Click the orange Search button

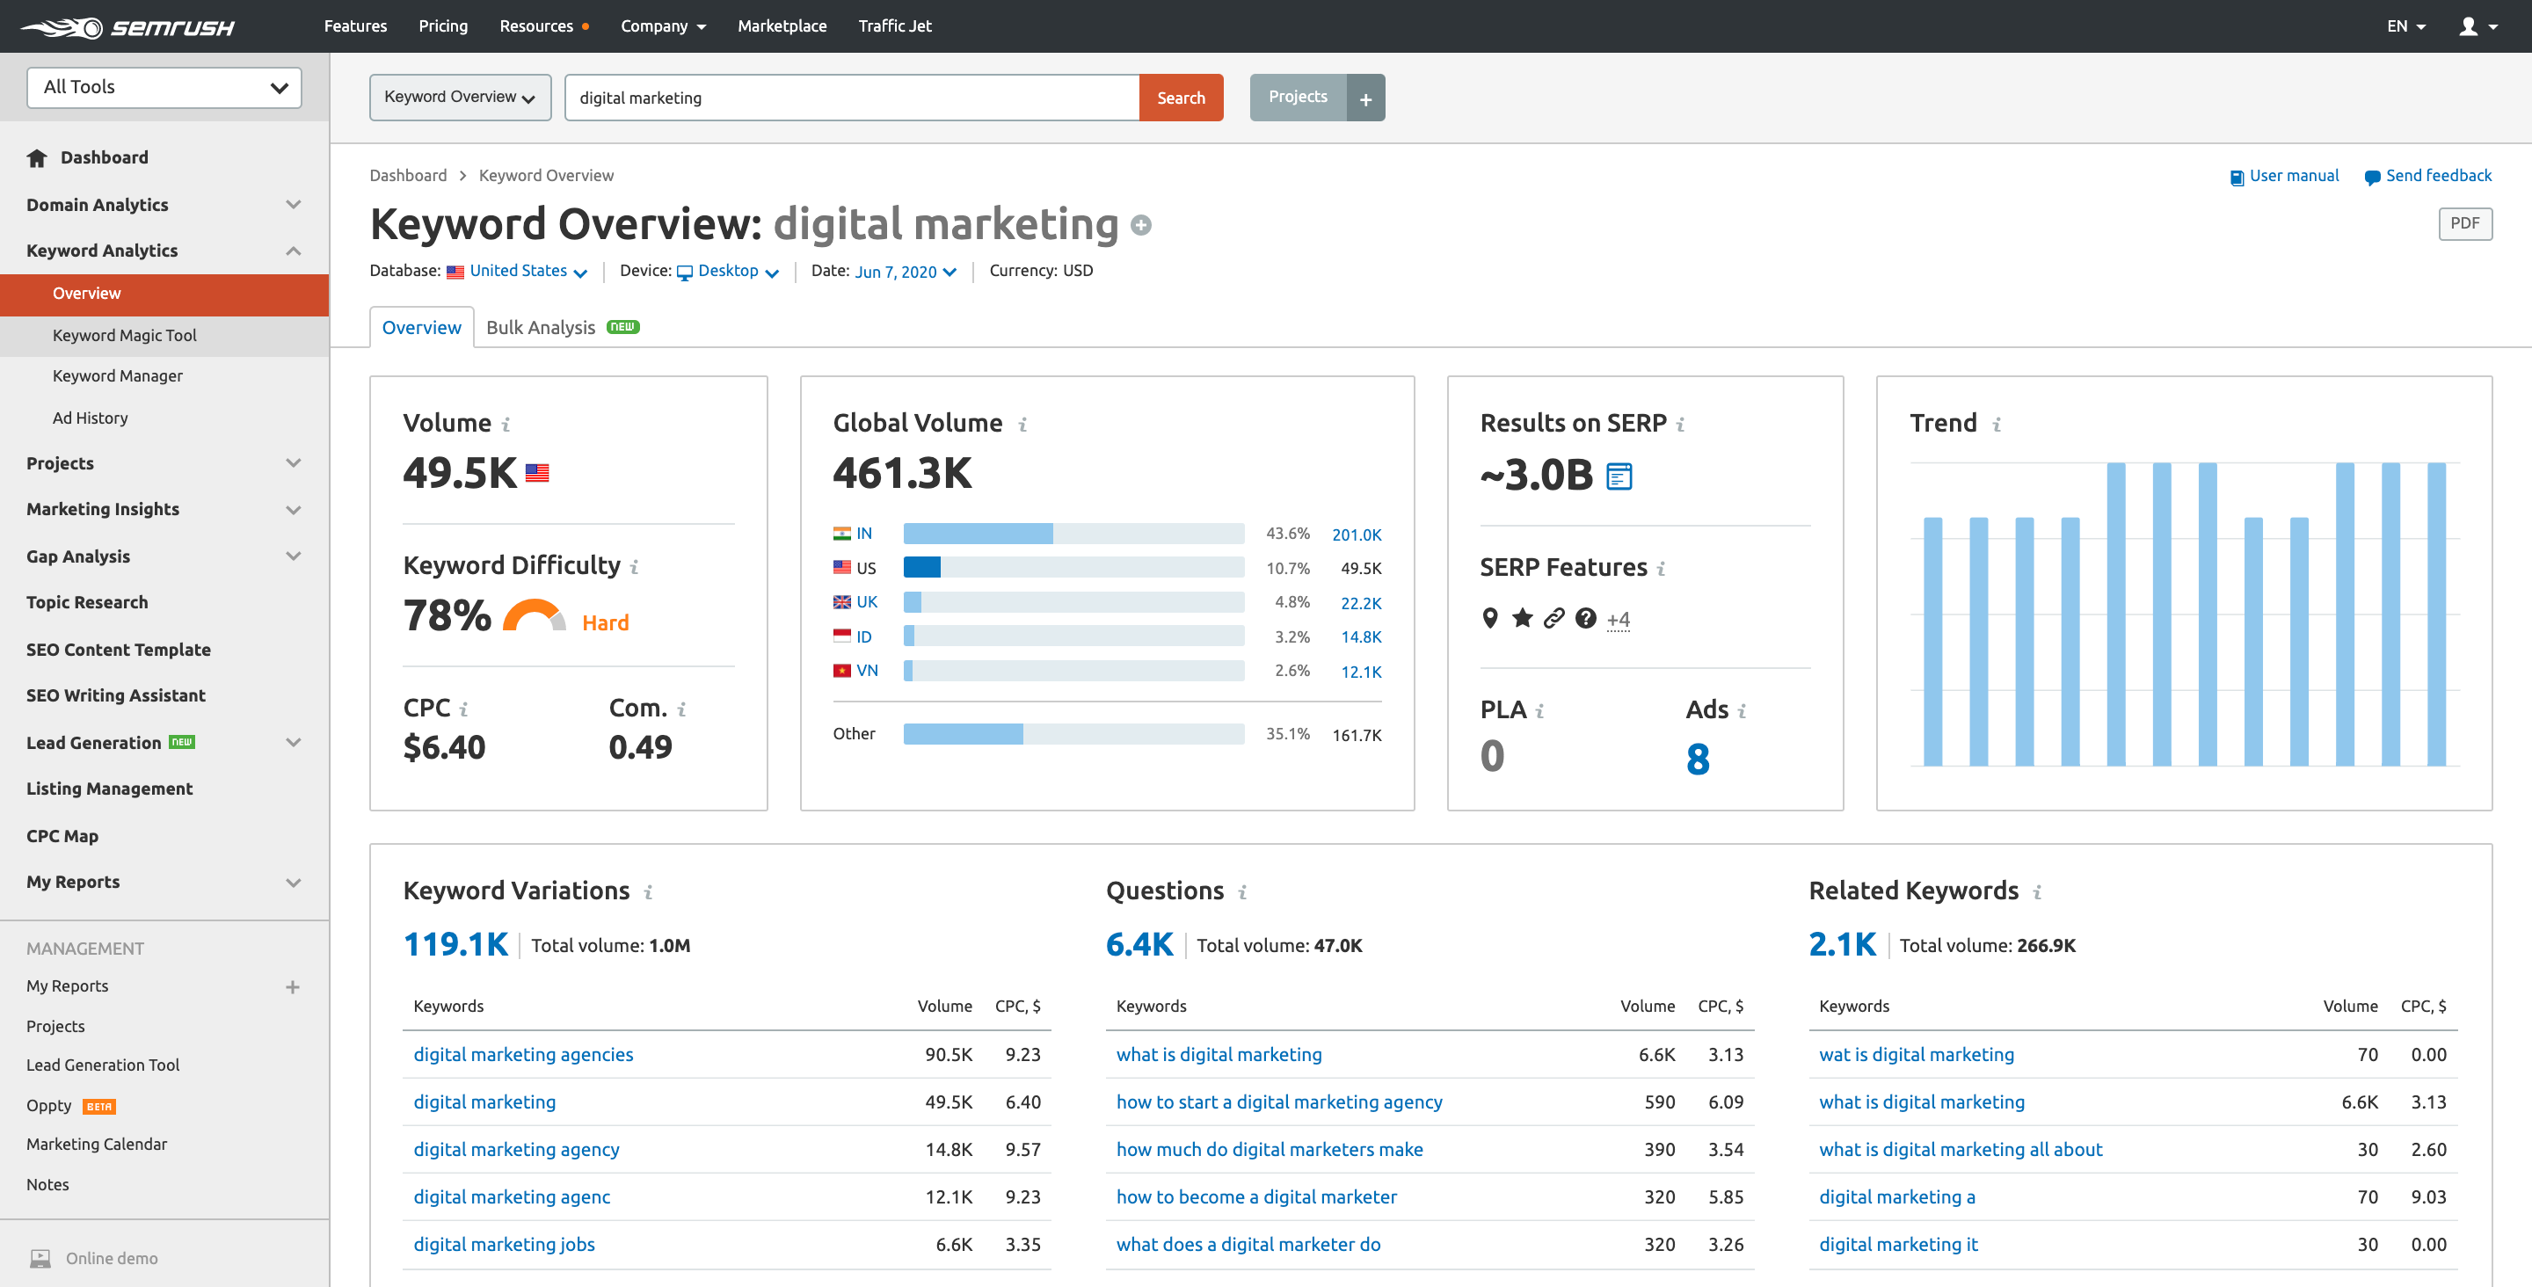coord(1181,98)
